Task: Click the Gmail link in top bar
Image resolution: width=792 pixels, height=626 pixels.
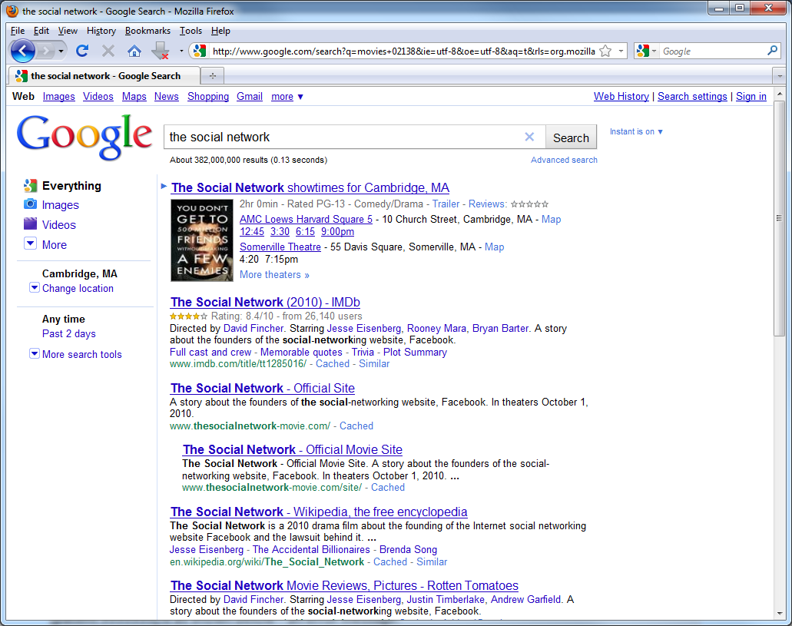Action: pyautogui.click(x=250, y=97)
